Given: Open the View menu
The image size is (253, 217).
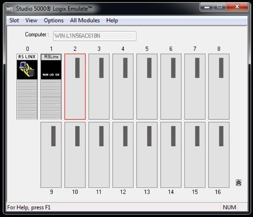Looking at the screenshot, I should click(31, 20).
